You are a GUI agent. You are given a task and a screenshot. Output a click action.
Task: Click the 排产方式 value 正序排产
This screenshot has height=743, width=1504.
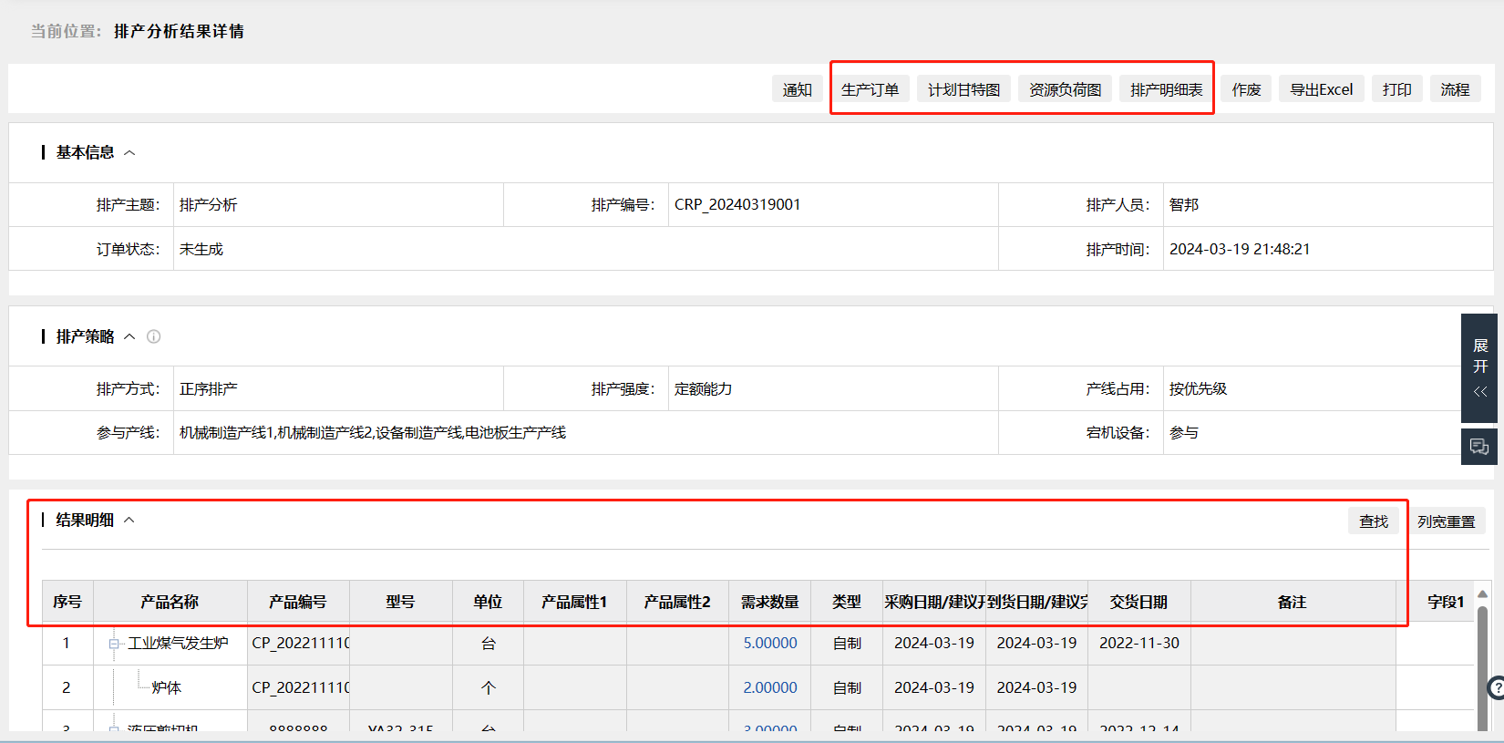click(x=209, y=389)
